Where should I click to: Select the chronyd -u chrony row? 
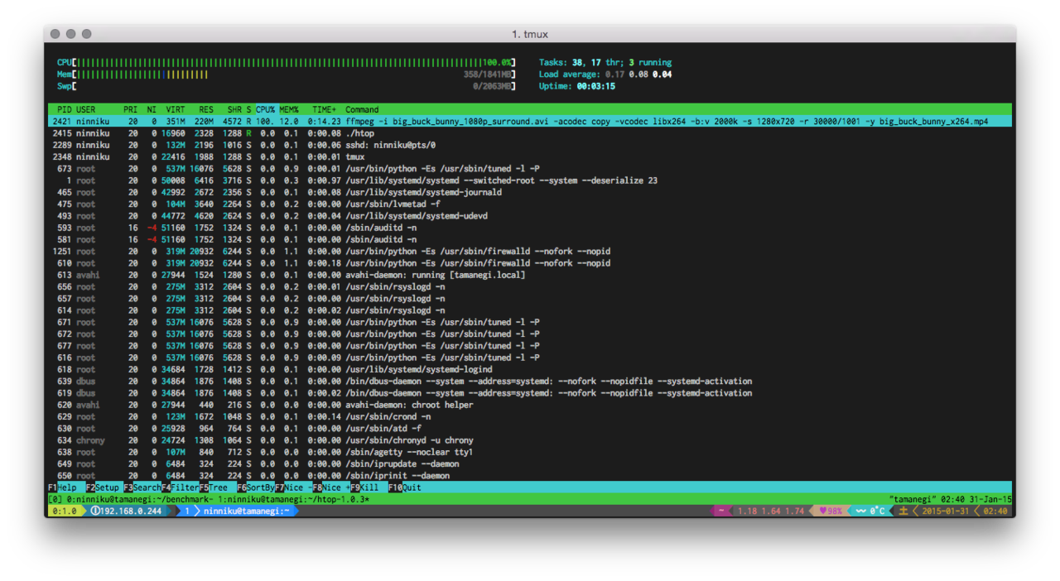click(x=530, y=440)
